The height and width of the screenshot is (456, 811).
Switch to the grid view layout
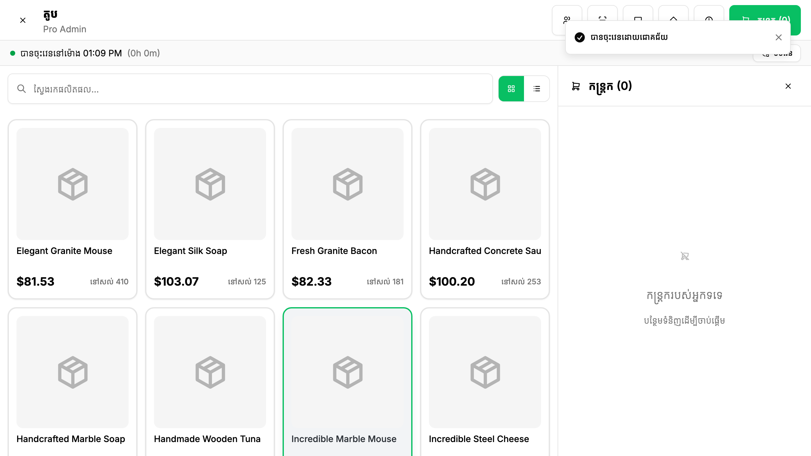tap(511, 89)
